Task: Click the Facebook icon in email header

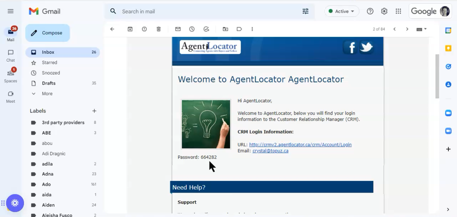Action: point(351,48)
